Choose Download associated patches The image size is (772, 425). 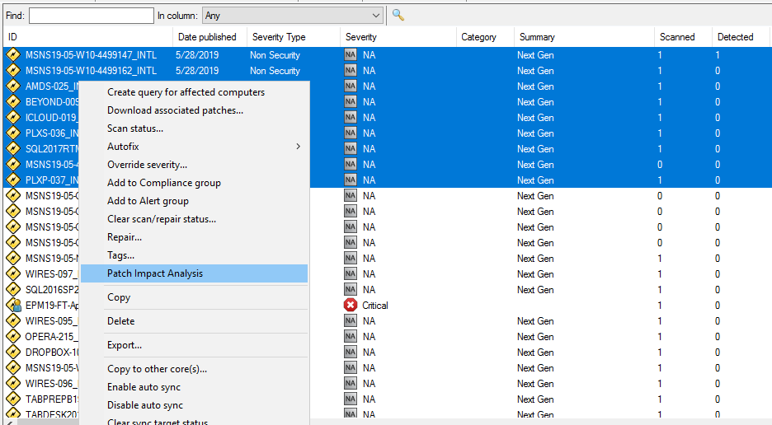pyautogui.click(x=175, y=110)
